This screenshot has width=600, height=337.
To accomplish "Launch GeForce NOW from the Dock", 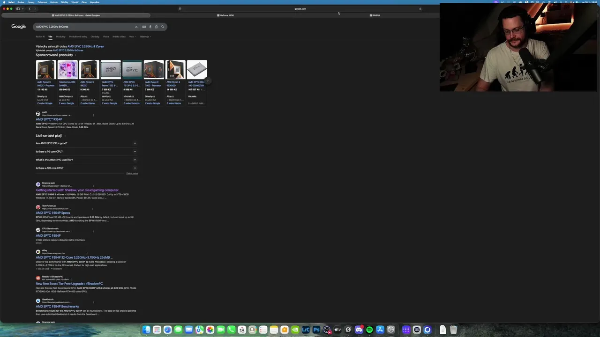I will click(x=295, y=330).
